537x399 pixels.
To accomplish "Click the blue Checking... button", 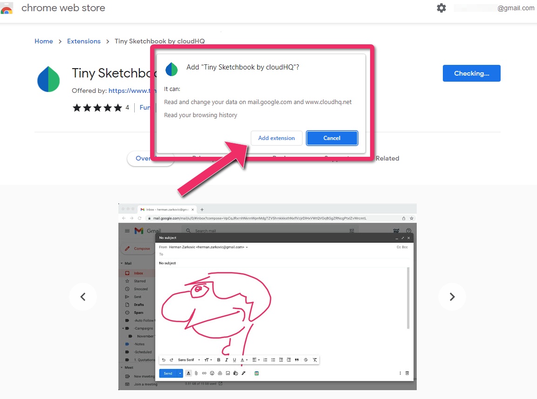I will tap(471, 73).
